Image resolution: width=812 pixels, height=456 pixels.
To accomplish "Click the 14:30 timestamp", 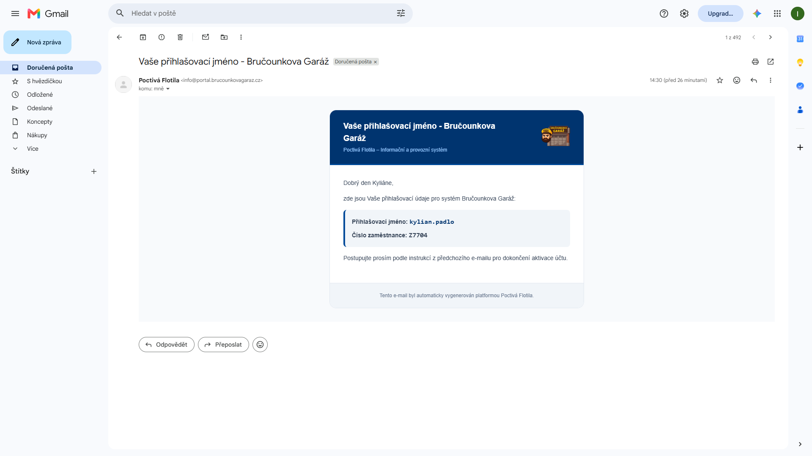I will click(x=678, y=80).
